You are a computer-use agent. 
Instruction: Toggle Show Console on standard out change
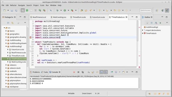click(x=102, y=72)
